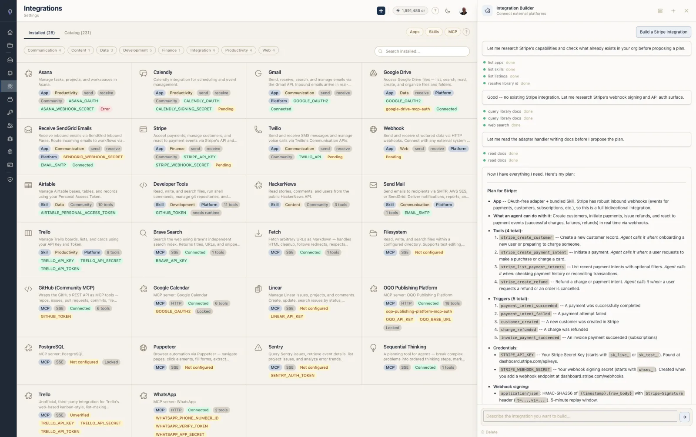This screenshot has height=437, width=696.
Task: Click the PostgreSQL Locked badge
Action: click(x=111, y=362)
